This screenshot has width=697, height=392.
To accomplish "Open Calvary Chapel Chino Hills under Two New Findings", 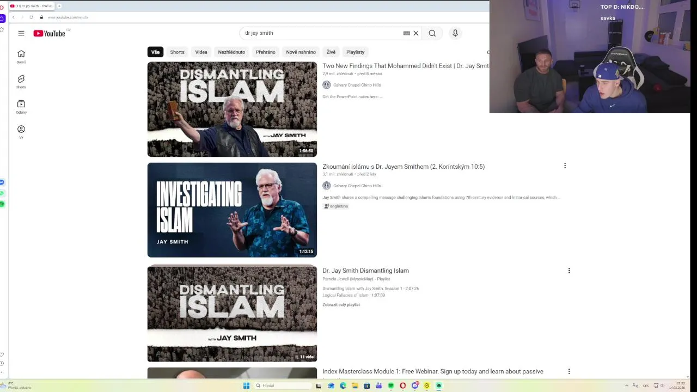I will (x=357, y=85).
